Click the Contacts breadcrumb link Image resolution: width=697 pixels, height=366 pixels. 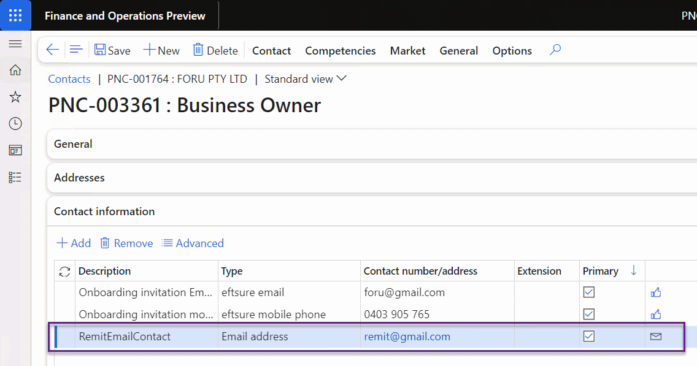tap(69, 79)
